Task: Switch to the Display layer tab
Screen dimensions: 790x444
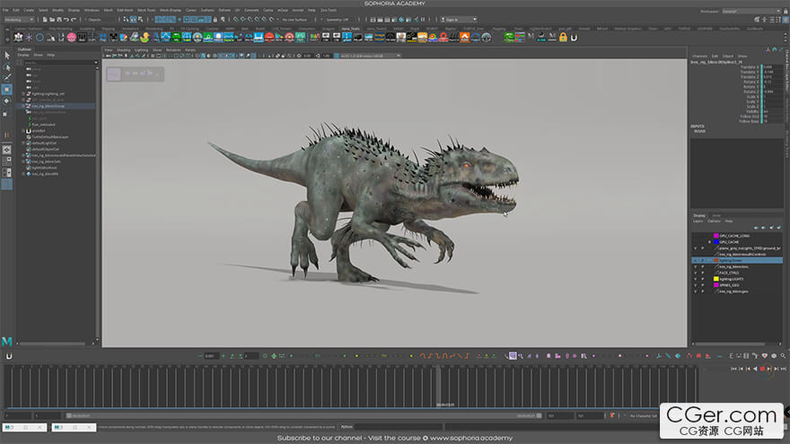Action: (699, 215)
